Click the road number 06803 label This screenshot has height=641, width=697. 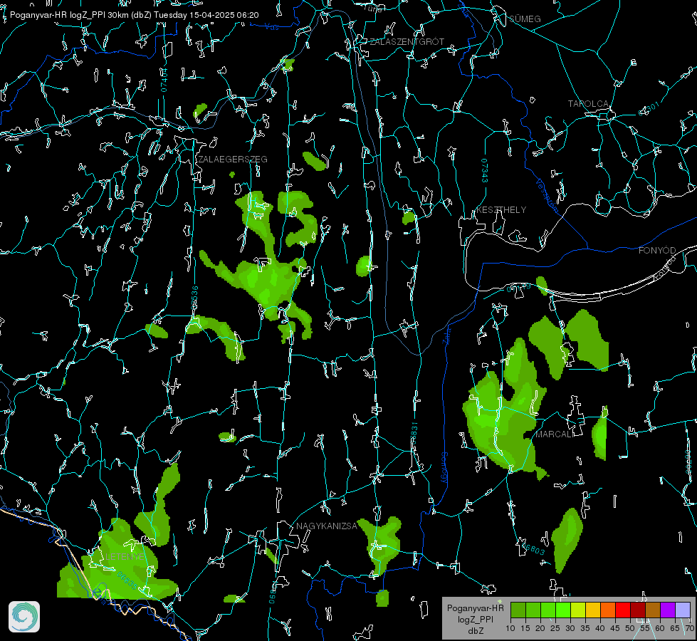tap(533, 549)
